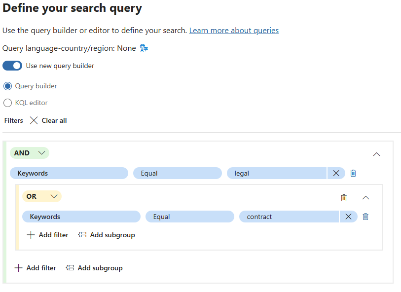Screen dimensions: 401x292
Task: Disable the Use new query builder toggle
Action: click(x=12, y=66)
